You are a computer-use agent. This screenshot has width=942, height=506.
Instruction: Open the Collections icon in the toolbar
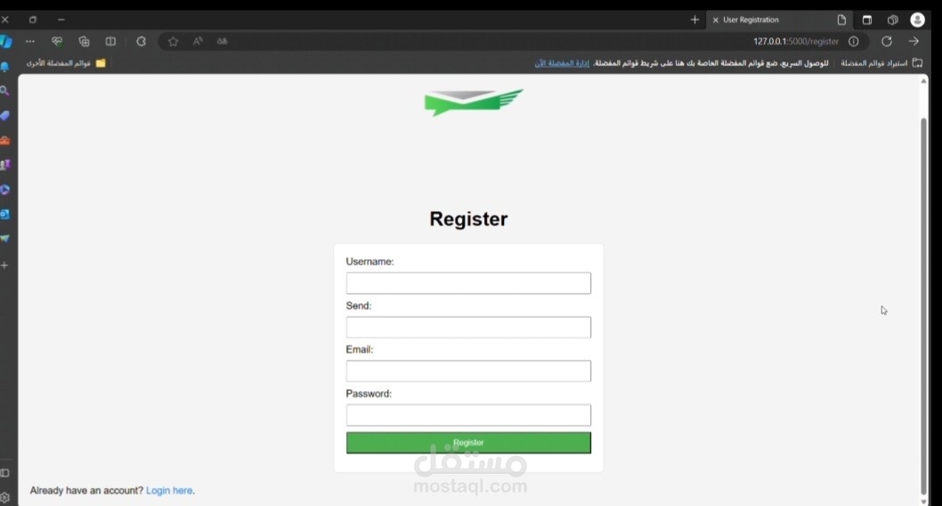[84, 42]
